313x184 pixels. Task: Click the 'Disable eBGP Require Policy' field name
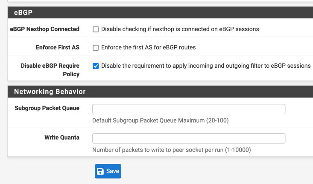[x=50, y=70]
